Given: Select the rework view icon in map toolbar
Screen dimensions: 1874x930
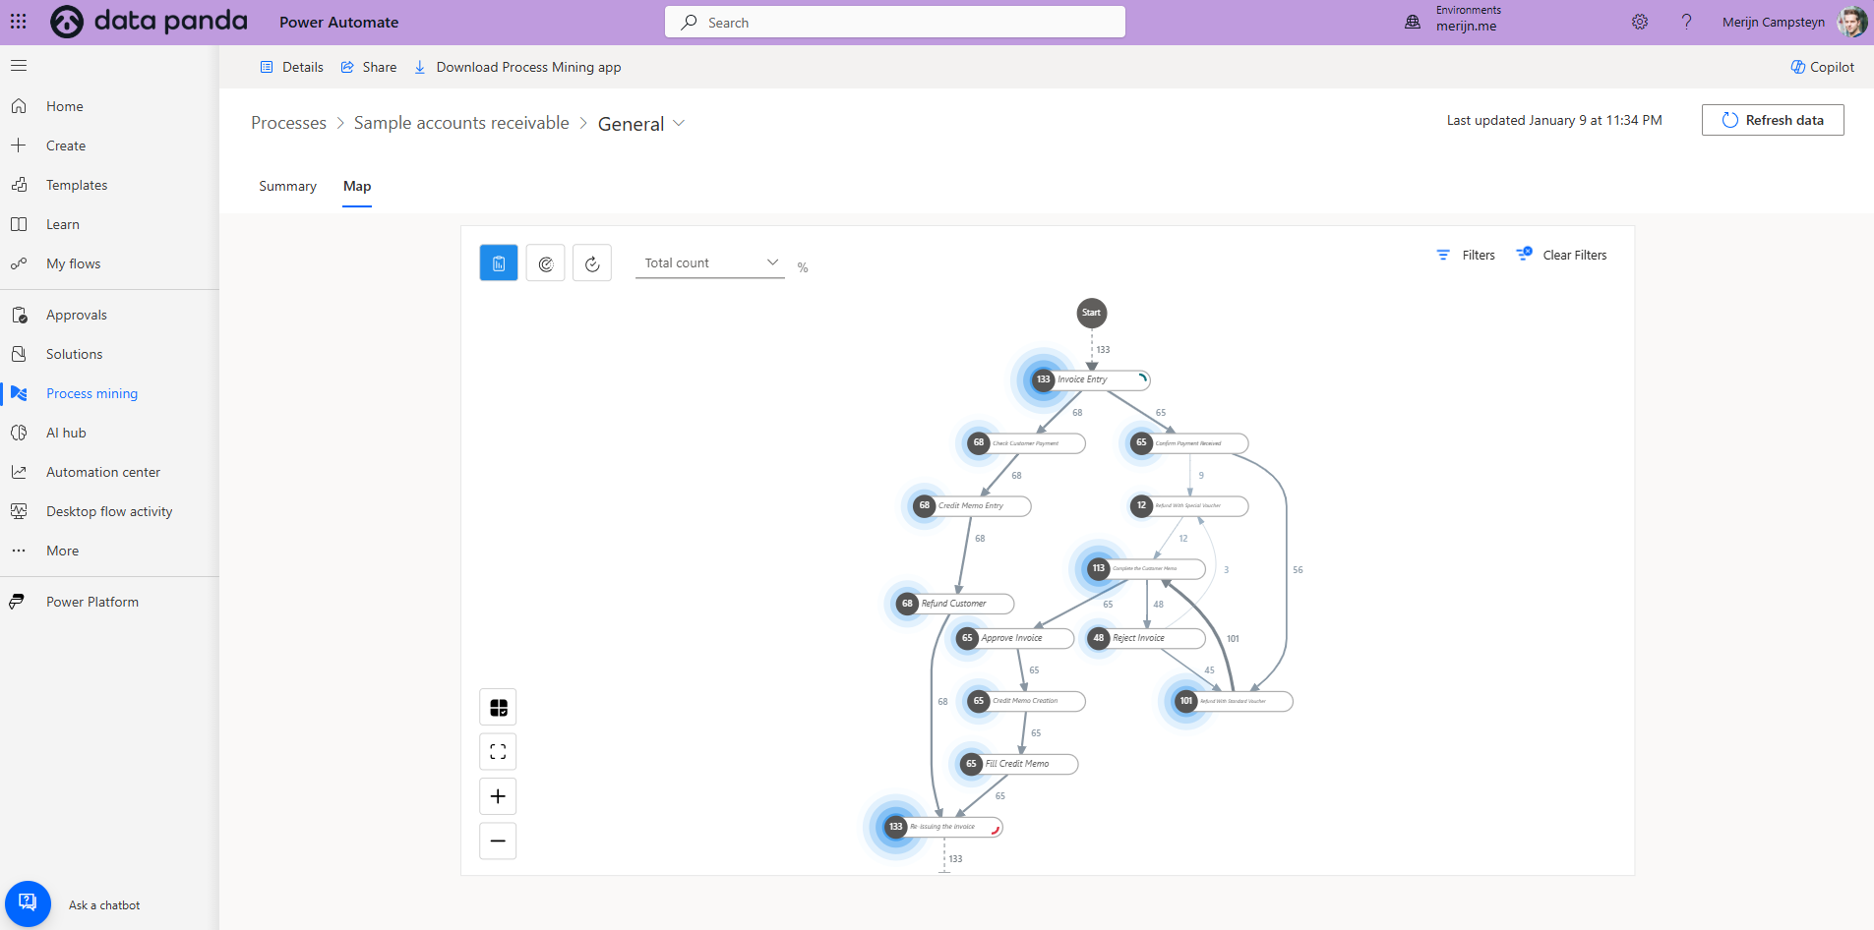Looking at the screenshot, I should coord(592,263).
